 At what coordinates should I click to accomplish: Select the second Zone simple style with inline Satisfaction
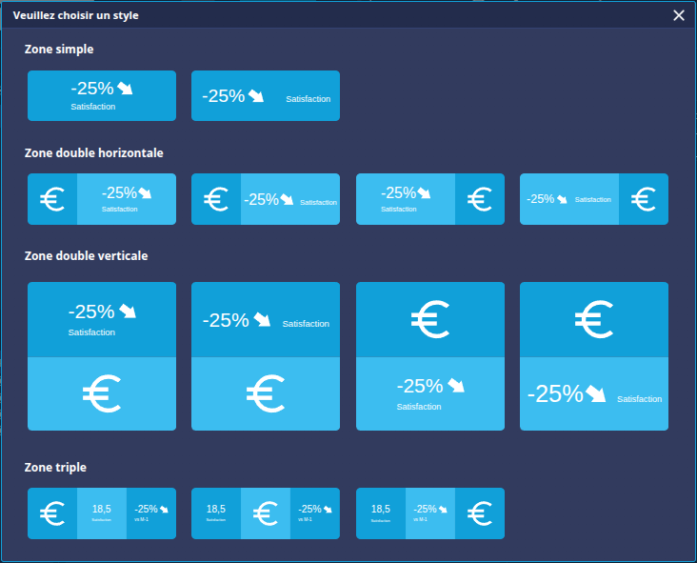[266, 96]
